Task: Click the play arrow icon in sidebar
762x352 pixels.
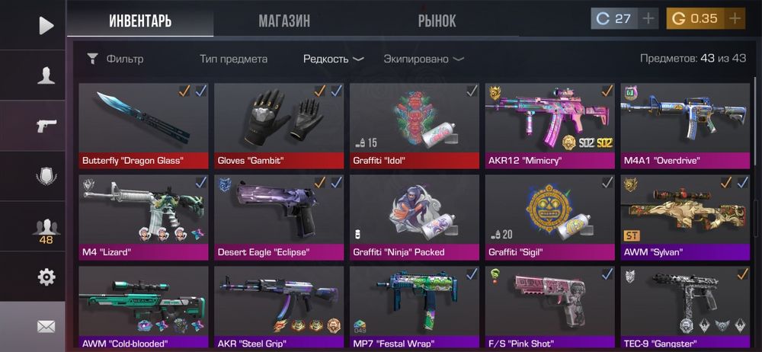Action: (46, 25)
